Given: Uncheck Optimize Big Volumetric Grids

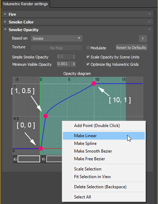Looking at the screenshot, I should (x=88, y=64).
